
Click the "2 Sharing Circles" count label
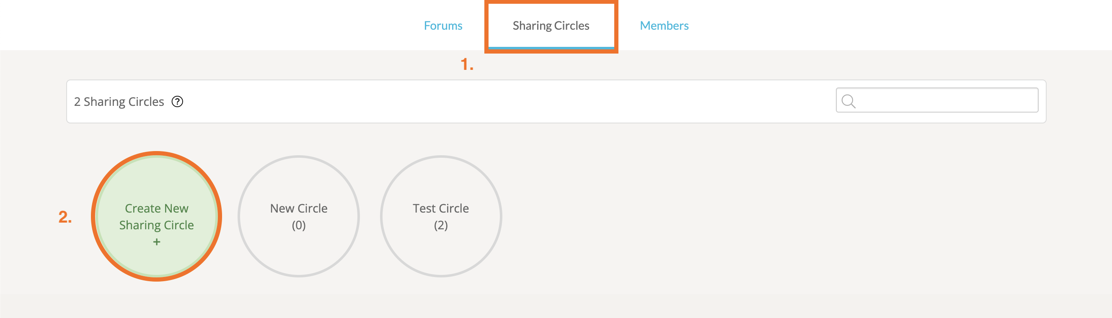(x=119, y=102)
